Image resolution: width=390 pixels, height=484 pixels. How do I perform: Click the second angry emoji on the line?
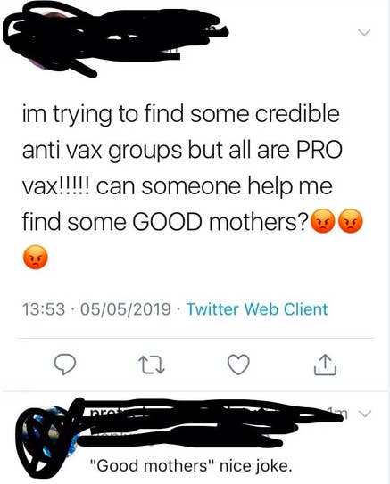pyautogui.click(x=350, y=221)
